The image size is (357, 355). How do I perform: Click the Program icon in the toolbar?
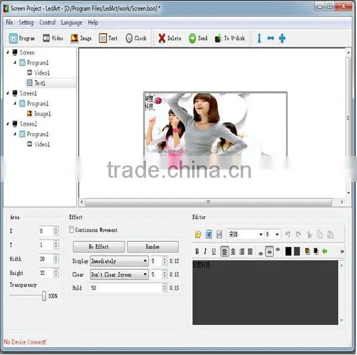[13, 39]
